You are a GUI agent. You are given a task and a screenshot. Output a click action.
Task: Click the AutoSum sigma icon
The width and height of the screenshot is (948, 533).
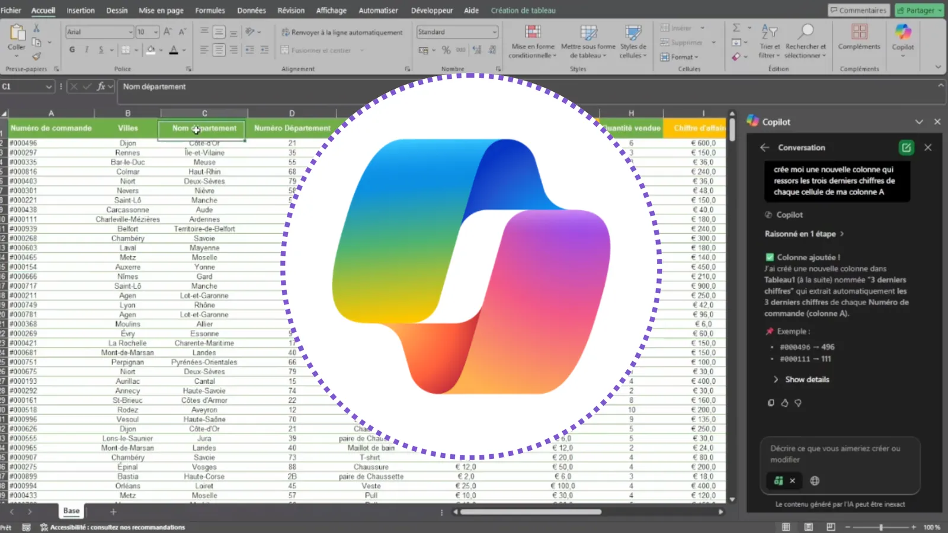(x=736, y=28)
